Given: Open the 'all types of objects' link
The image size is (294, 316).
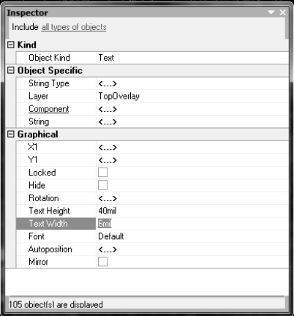Looking at the screenshot, I should click(x=74, y=27).
